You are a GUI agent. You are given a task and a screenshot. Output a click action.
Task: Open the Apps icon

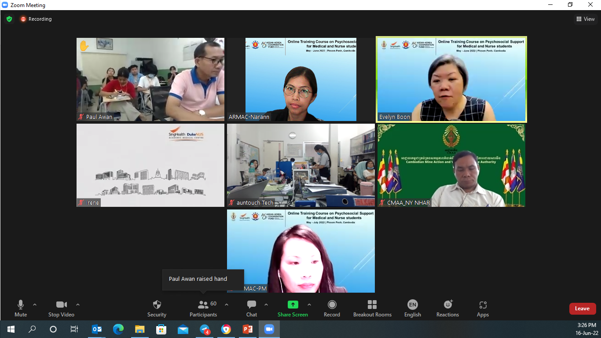click(483, 308)
